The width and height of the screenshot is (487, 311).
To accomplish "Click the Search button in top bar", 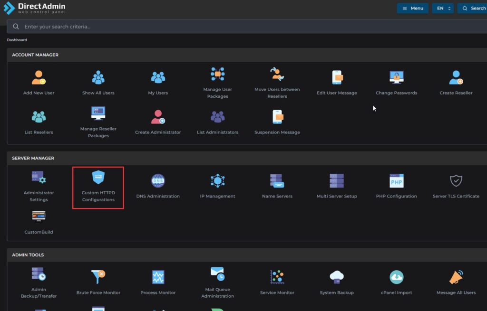I will point(472,8).
